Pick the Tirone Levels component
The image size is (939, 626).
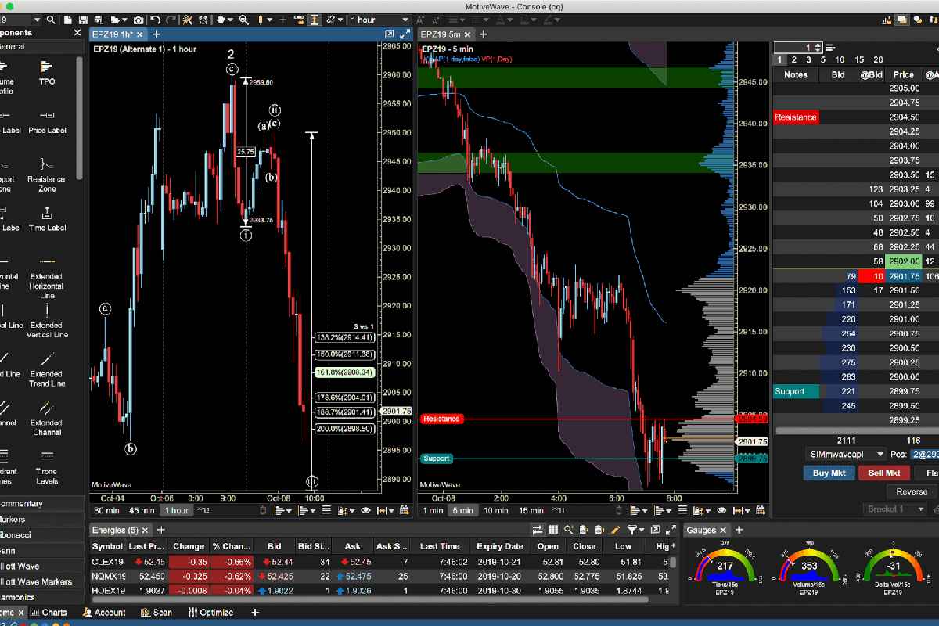pos(46,466)
